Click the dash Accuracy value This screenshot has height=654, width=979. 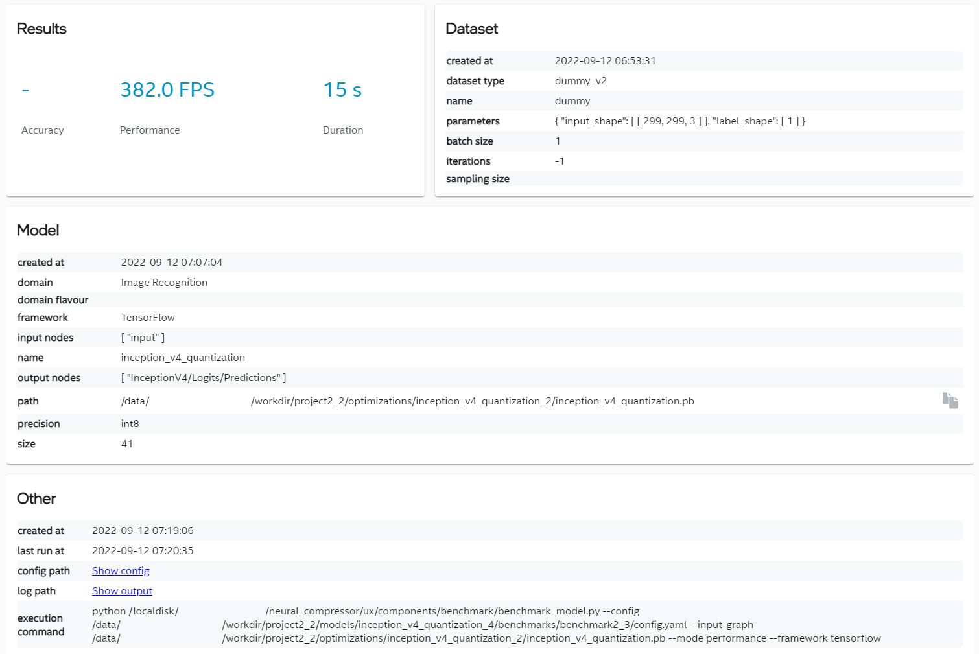point(25,90)
